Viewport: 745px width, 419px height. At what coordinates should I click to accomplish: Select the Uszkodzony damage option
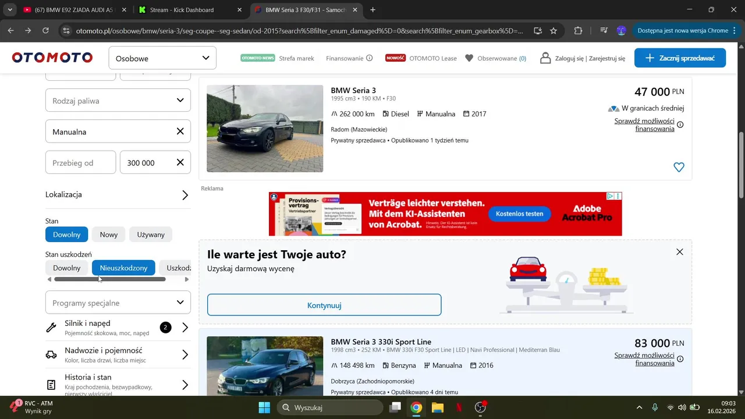click(175, 268)
